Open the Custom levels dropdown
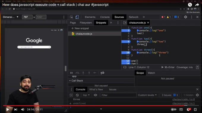The image size is (202, 113). pos(147,95)
